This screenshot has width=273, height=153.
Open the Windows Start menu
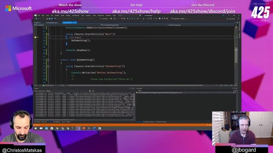[35, 128]
